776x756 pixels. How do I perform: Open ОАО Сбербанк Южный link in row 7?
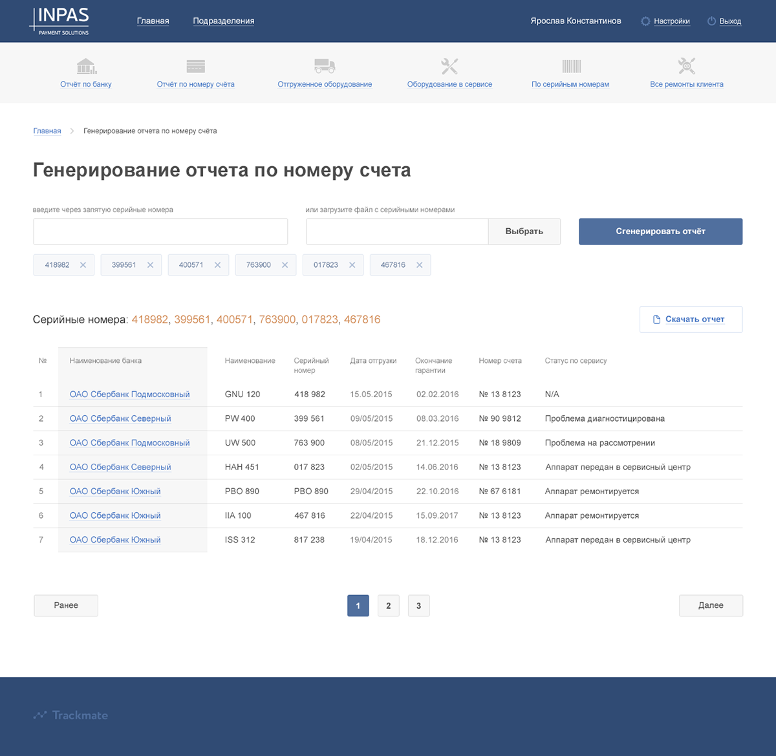(115, 540)
